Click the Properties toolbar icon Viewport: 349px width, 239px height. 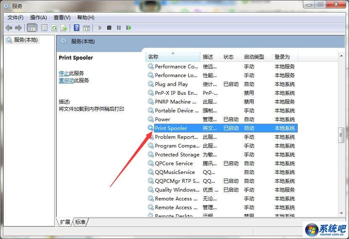pyautogui.click(x=44, y=28)
